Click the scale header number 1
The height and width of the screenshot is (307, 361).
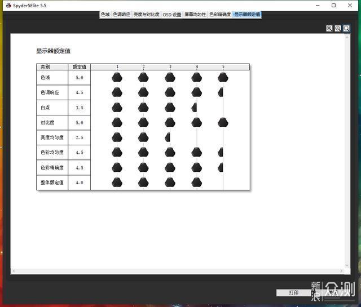click(x=117, y=66)
